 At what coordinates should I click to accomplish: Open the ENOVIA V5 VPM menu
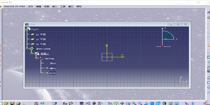[x=14, y=6]
